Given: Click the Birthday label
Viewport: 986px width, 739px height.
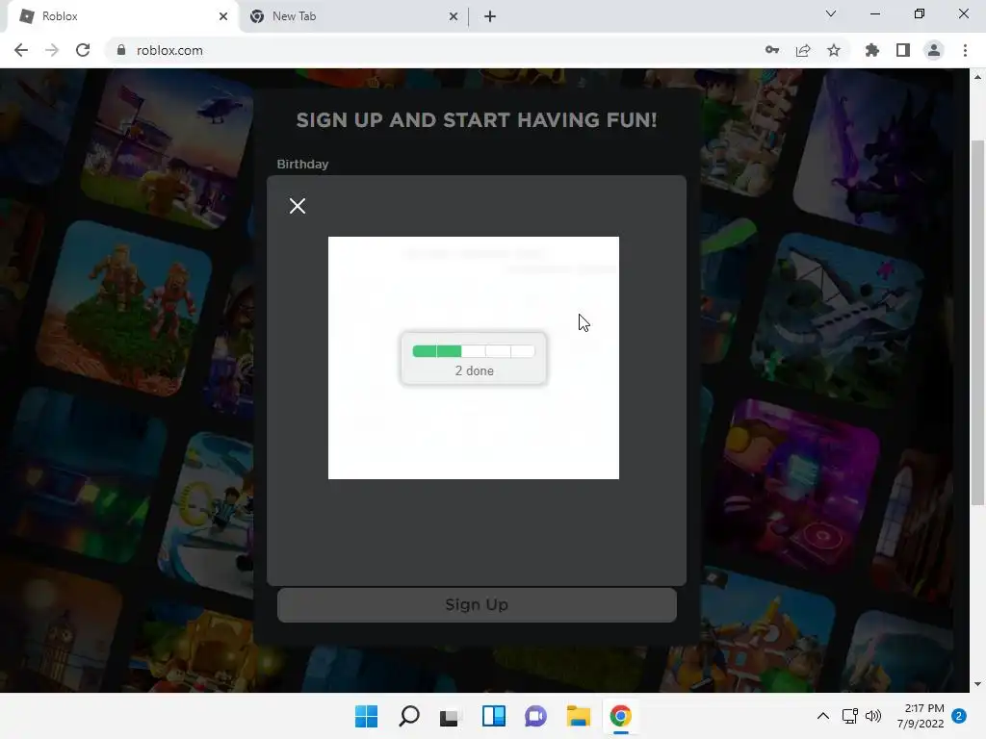Looking at the screenshot, I should (x=302, y=164).
